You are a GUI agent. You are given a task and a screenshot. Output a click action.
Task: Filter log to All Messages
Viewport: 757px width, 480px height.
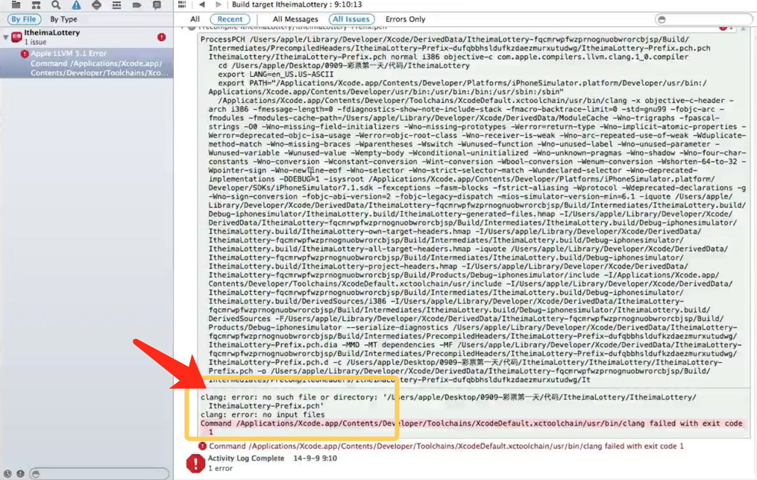click(295, 19)
